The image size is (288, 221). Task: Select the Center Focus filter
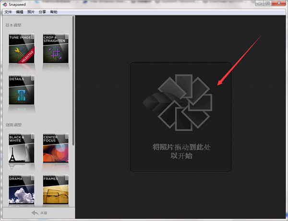point(56,148)
